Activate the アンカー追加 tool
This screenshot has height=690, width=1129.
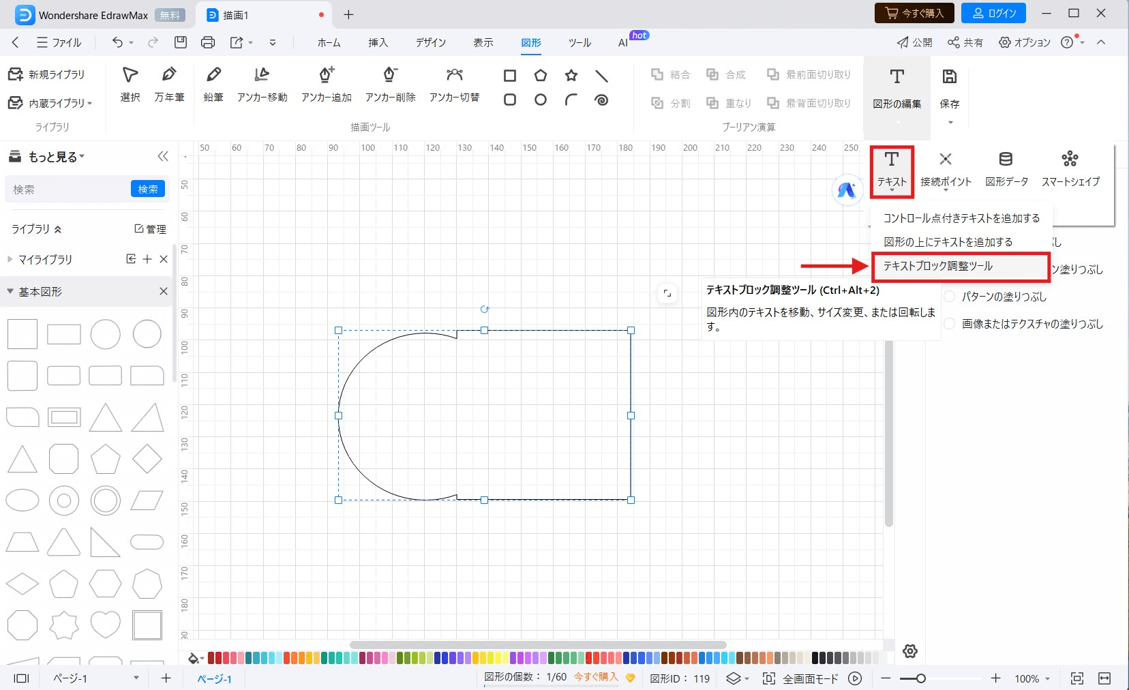(327, 85)
